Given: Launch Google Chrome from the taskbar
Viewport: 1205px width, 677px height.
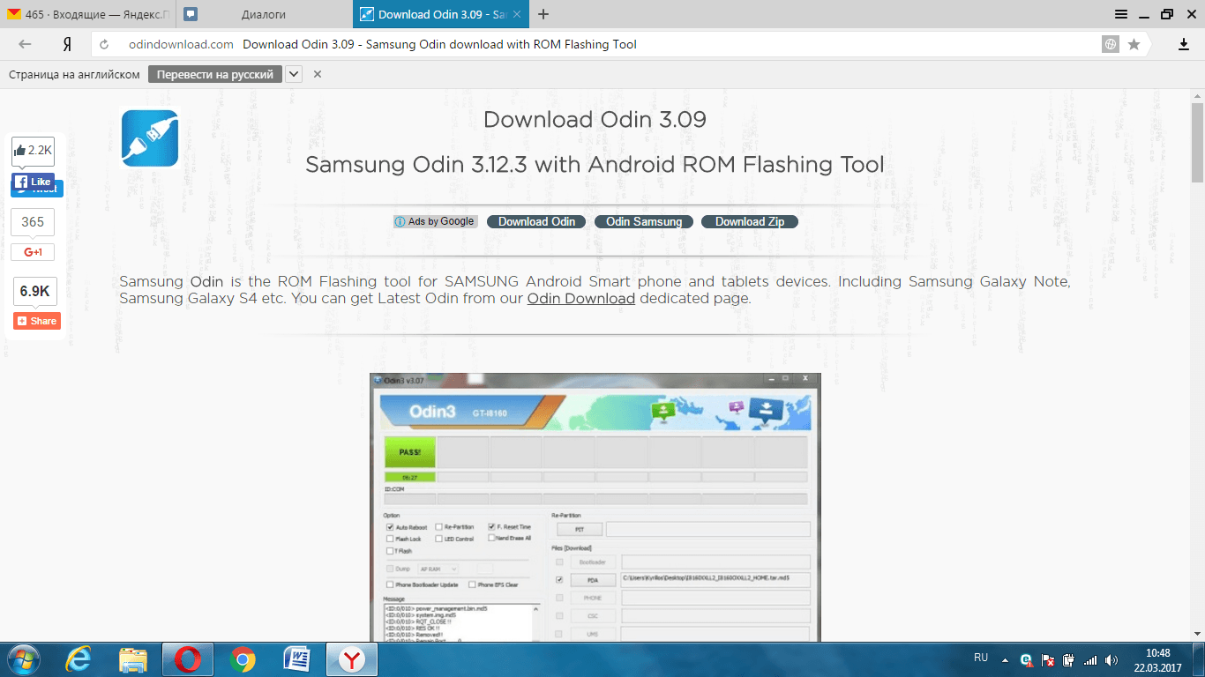Looking at the screenshot, I should pos(243,659).
